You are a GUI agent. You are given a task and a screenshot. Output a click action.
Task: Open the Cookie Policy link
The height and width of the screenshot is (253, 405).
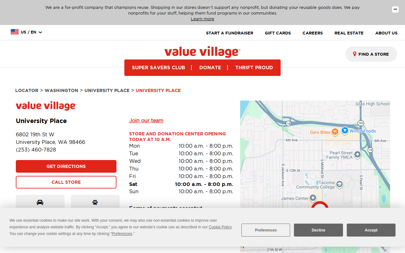coord(220,227)
